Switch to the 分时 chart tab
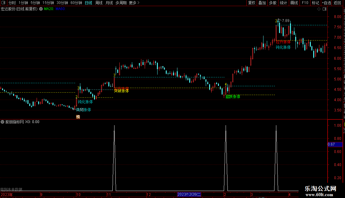This screenshot has height=198, width=345. pyautogui.click(x=12, y=3)
